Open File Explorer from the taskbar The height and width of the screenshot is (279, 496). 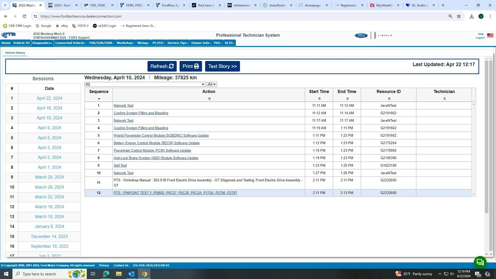point(119,274)
